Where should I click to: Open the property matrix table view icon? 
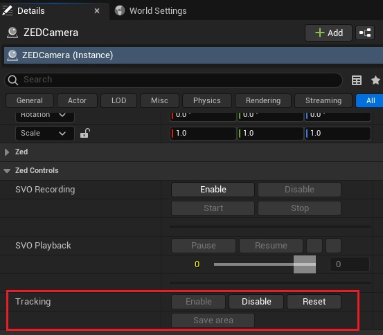(x=357, y=80)
